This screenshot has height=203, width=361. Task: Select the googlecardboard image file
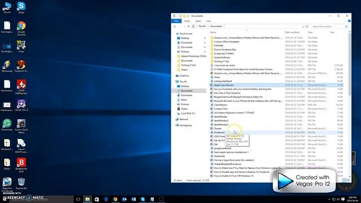tap(222, 148)
